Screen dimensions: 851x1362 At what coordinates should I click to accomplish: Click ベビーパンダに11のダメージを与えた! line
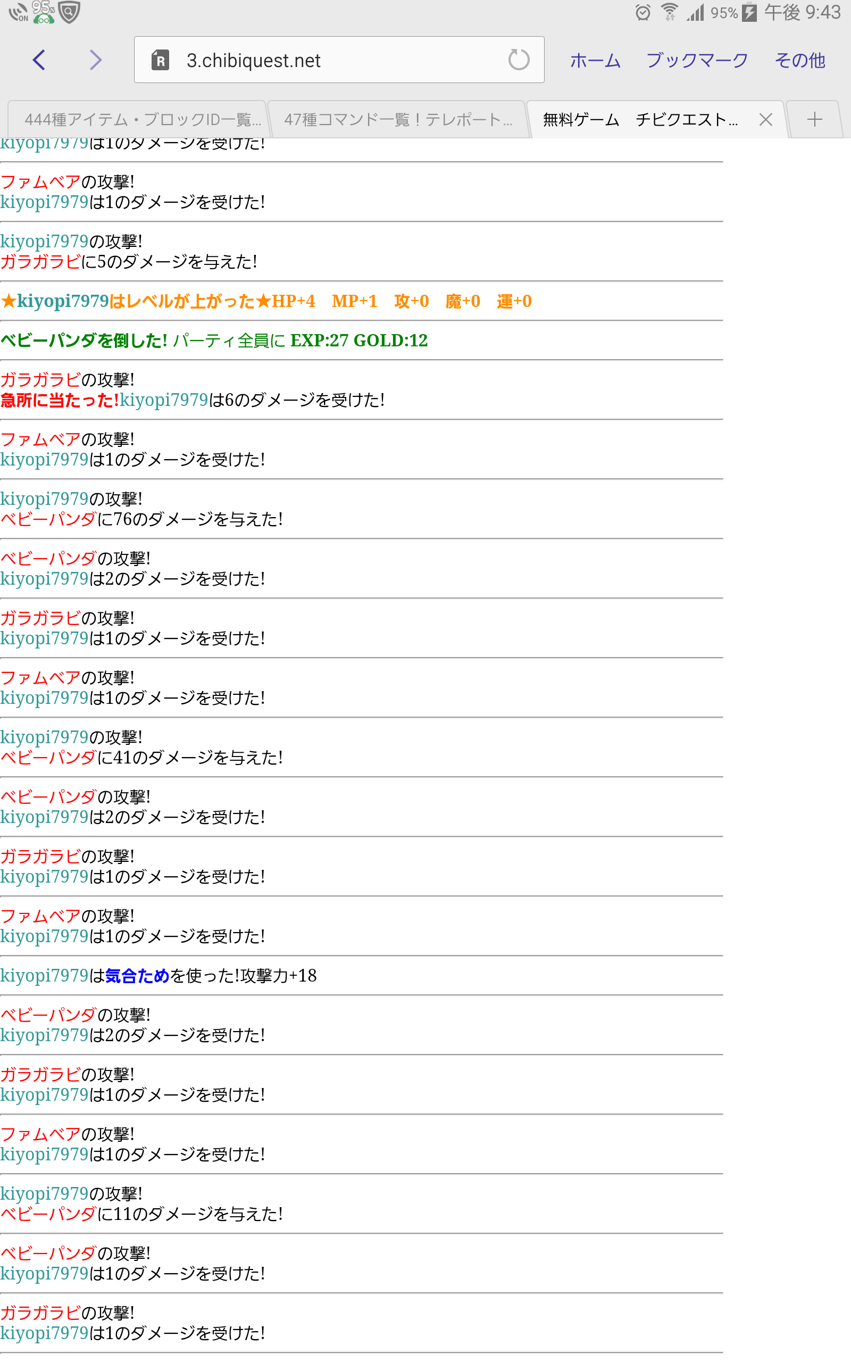[x=141, y=1214]
